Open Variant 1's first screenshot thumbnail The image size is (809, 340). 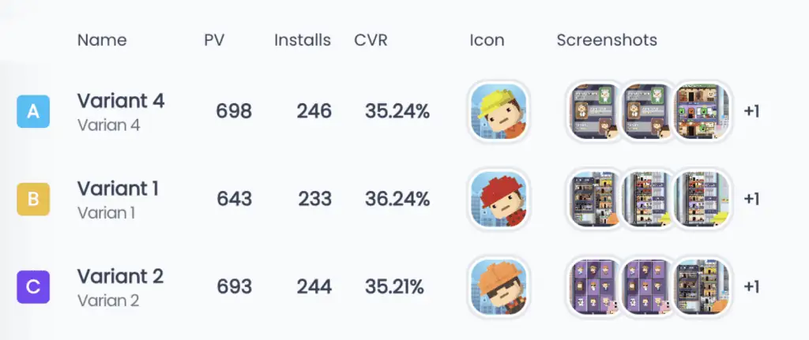[593, 199]
